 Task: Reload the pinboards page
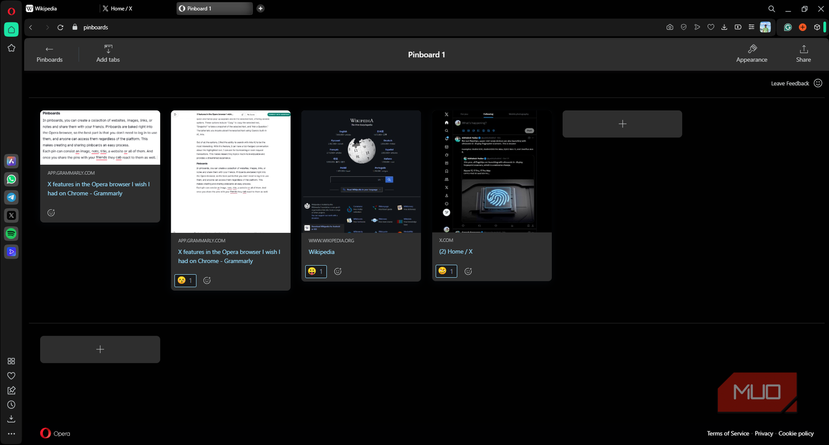pyautogui.click(x=60, y=27)
